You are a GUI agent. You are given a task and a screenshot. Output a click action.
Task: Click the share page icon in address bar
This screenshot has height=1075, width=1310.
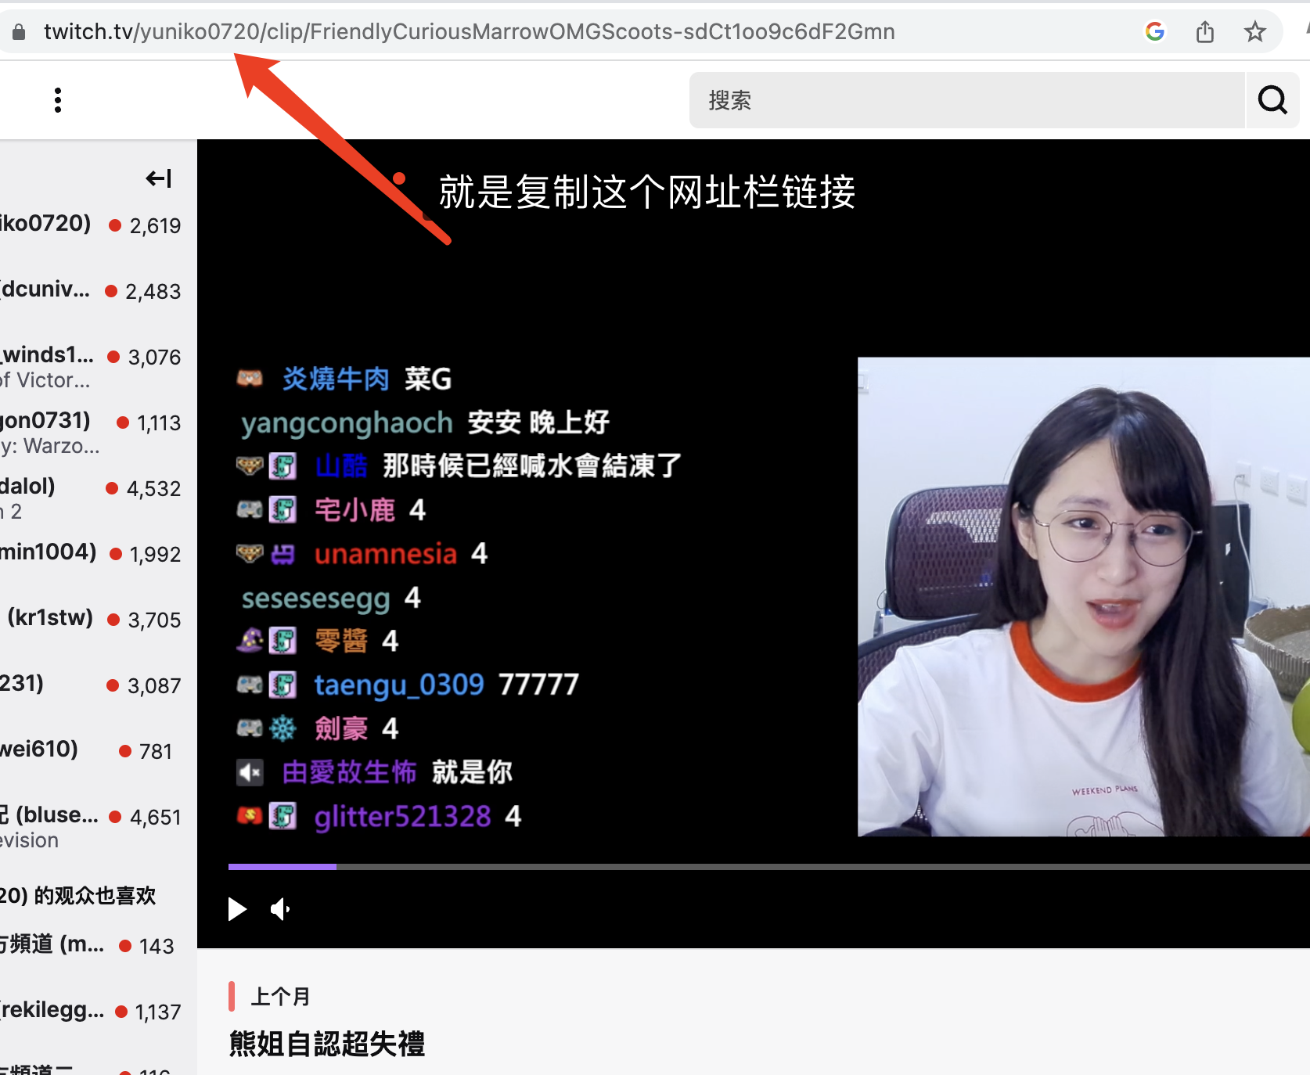coord(1205,31)
